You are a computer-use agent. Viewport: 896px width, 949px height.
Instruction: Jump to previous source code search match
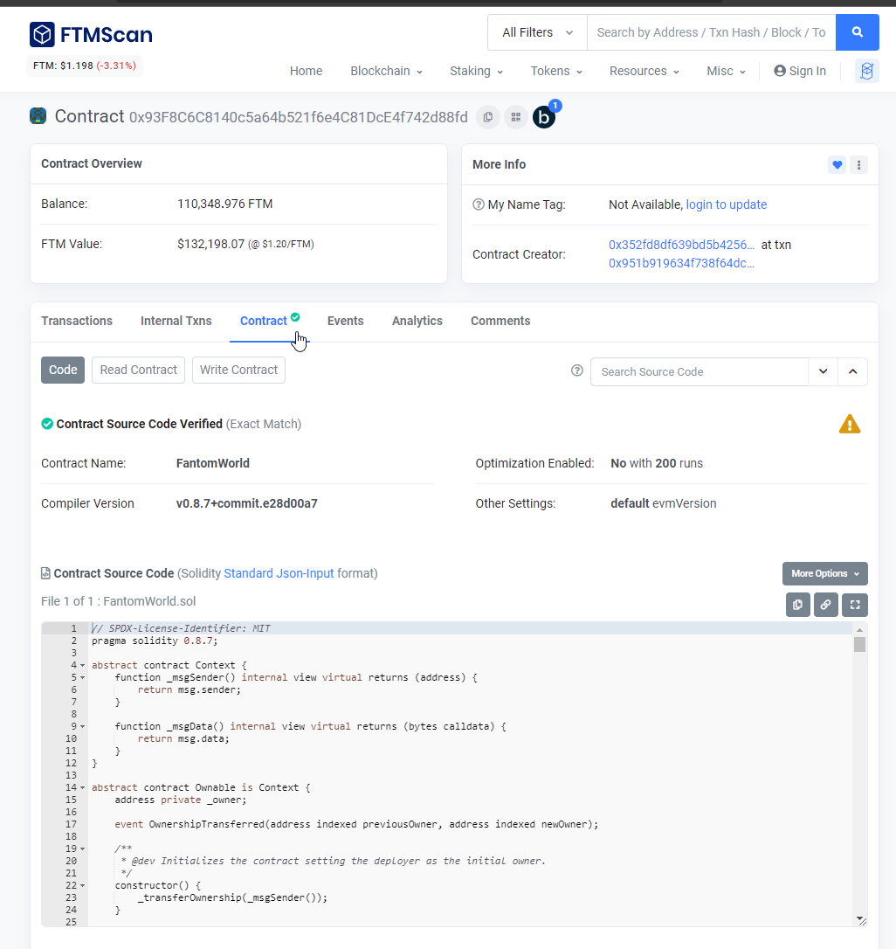[852, 371]
